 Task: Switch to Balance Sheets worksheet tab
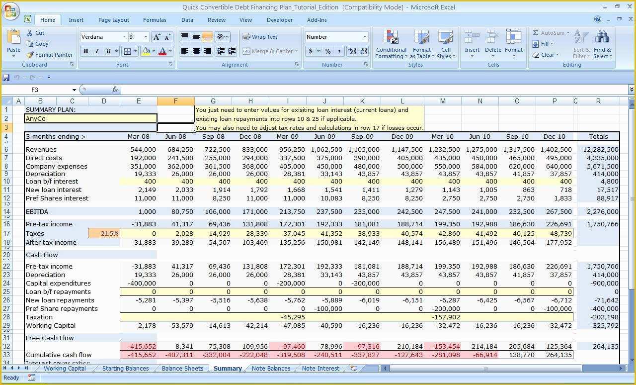(182, 369)
